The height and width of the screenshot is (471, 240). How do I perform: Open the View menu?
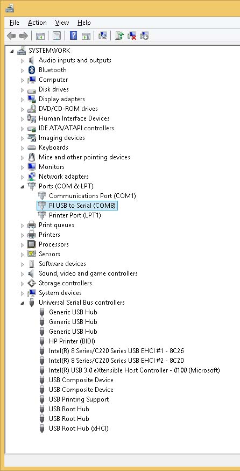coord(62,23)
